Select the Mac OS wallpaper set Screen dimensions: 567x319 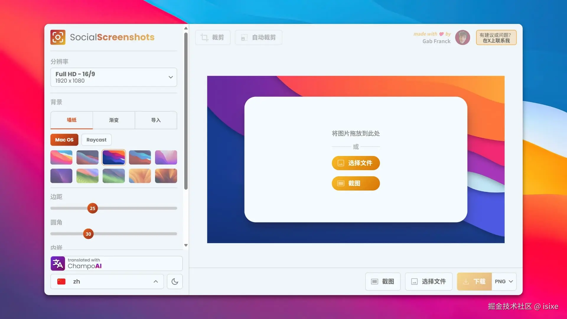click(x=64, y=140)
